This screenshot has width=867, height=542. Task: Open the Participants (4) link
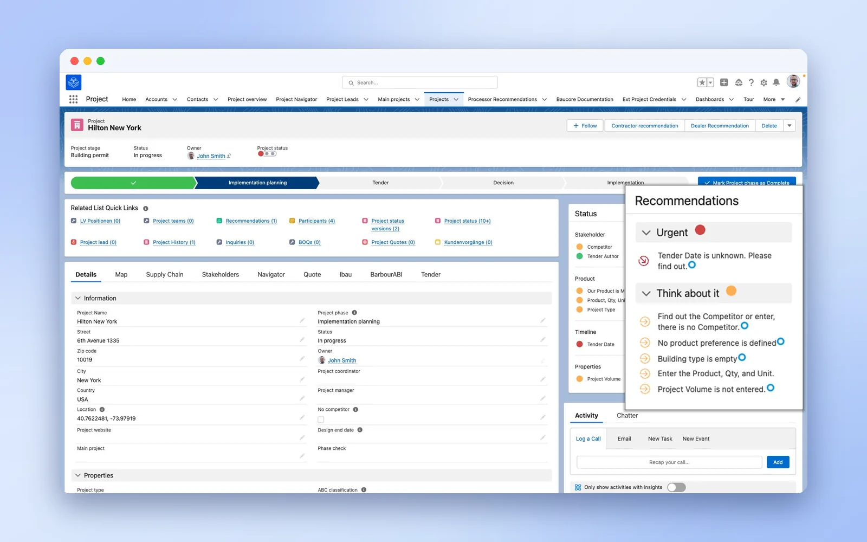tap(316, 221)
